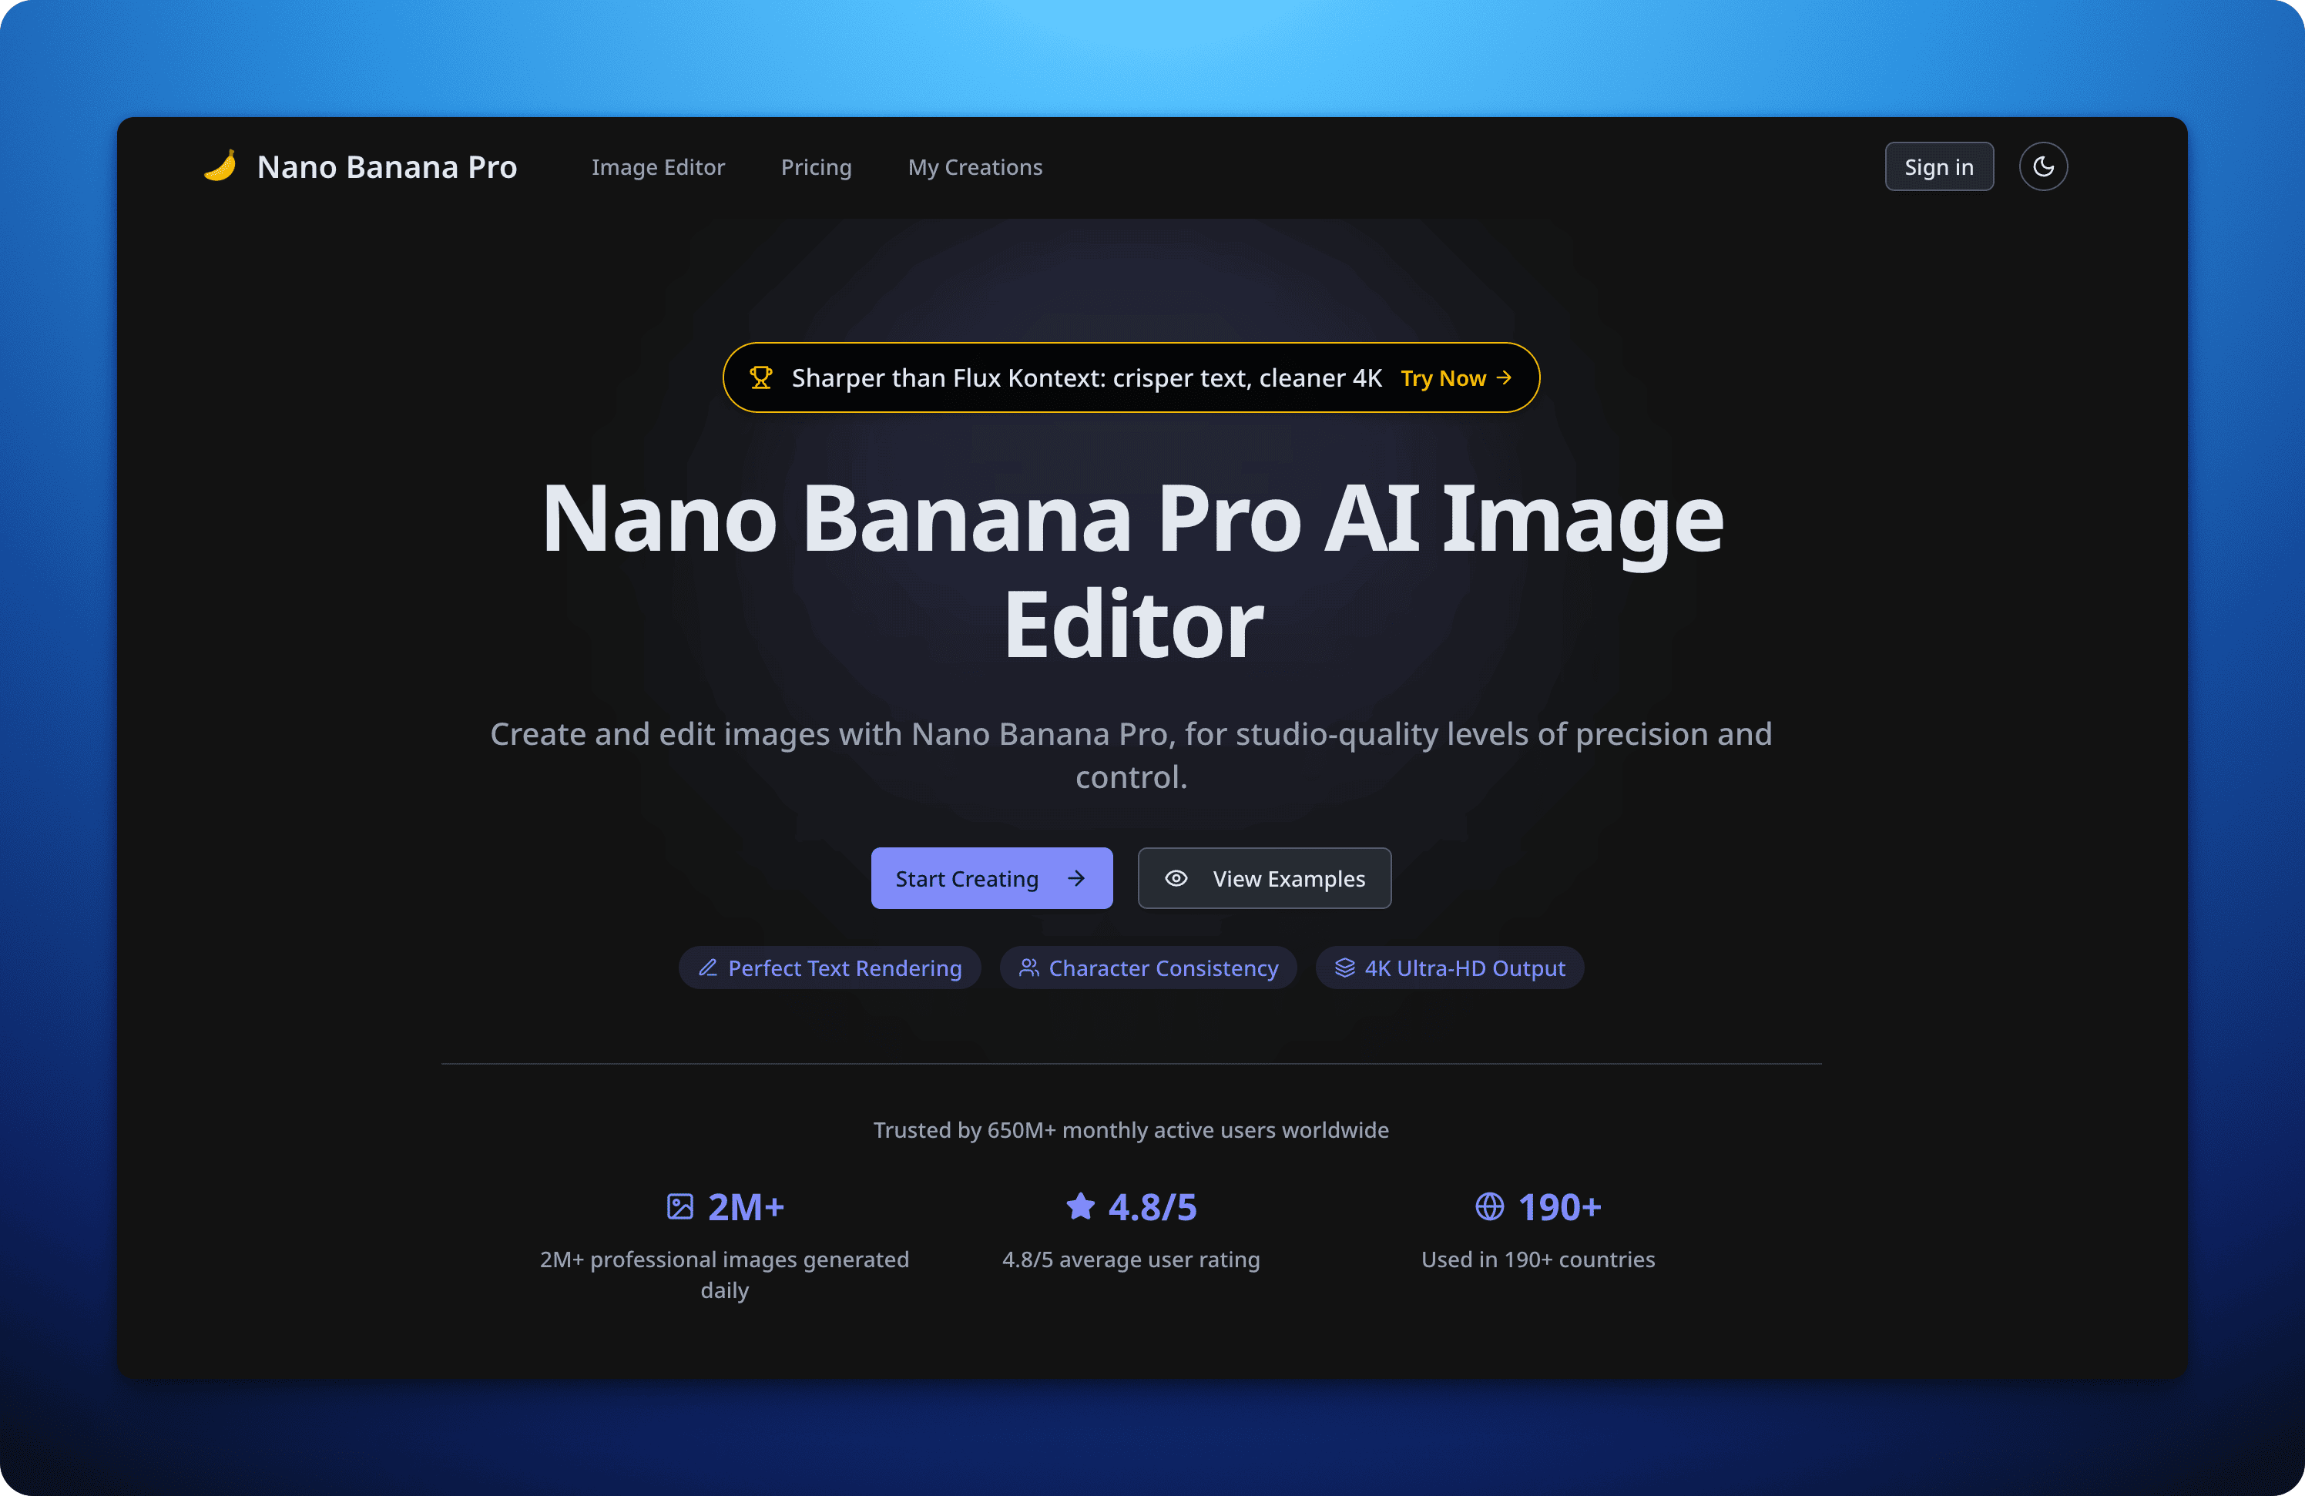Click the Sign in button
Screen dimensions: 2305x1496
coord(1939,166)
